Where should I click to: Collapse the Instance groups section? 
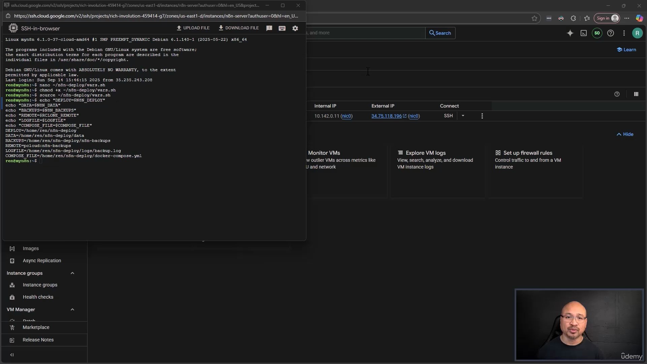tap(72, 273)
